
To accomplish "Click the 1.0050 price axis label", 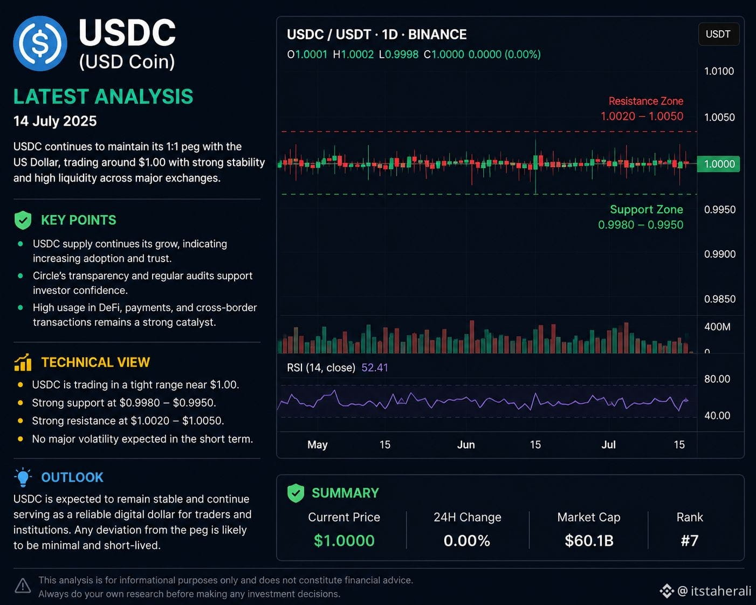I will point(719,118).
